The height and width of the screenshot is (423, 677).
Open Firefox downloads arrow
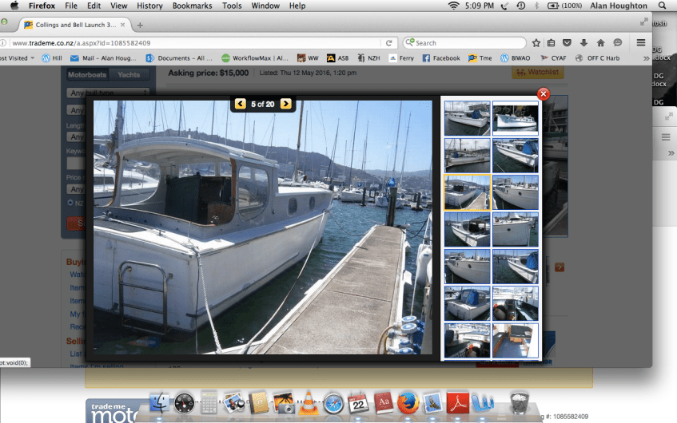click(x=583, y=43)
